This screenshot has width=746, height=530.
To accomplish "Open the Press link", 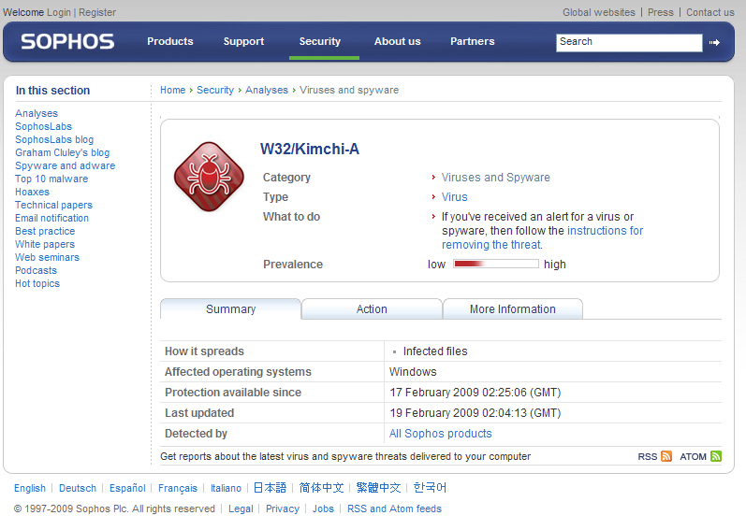I will click(x=661, y=12).
